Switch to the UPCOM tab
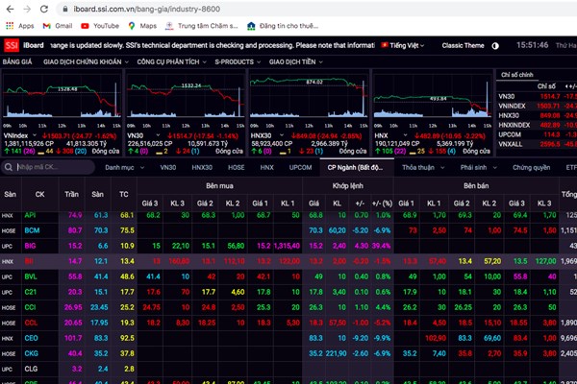 coord(300,167)
